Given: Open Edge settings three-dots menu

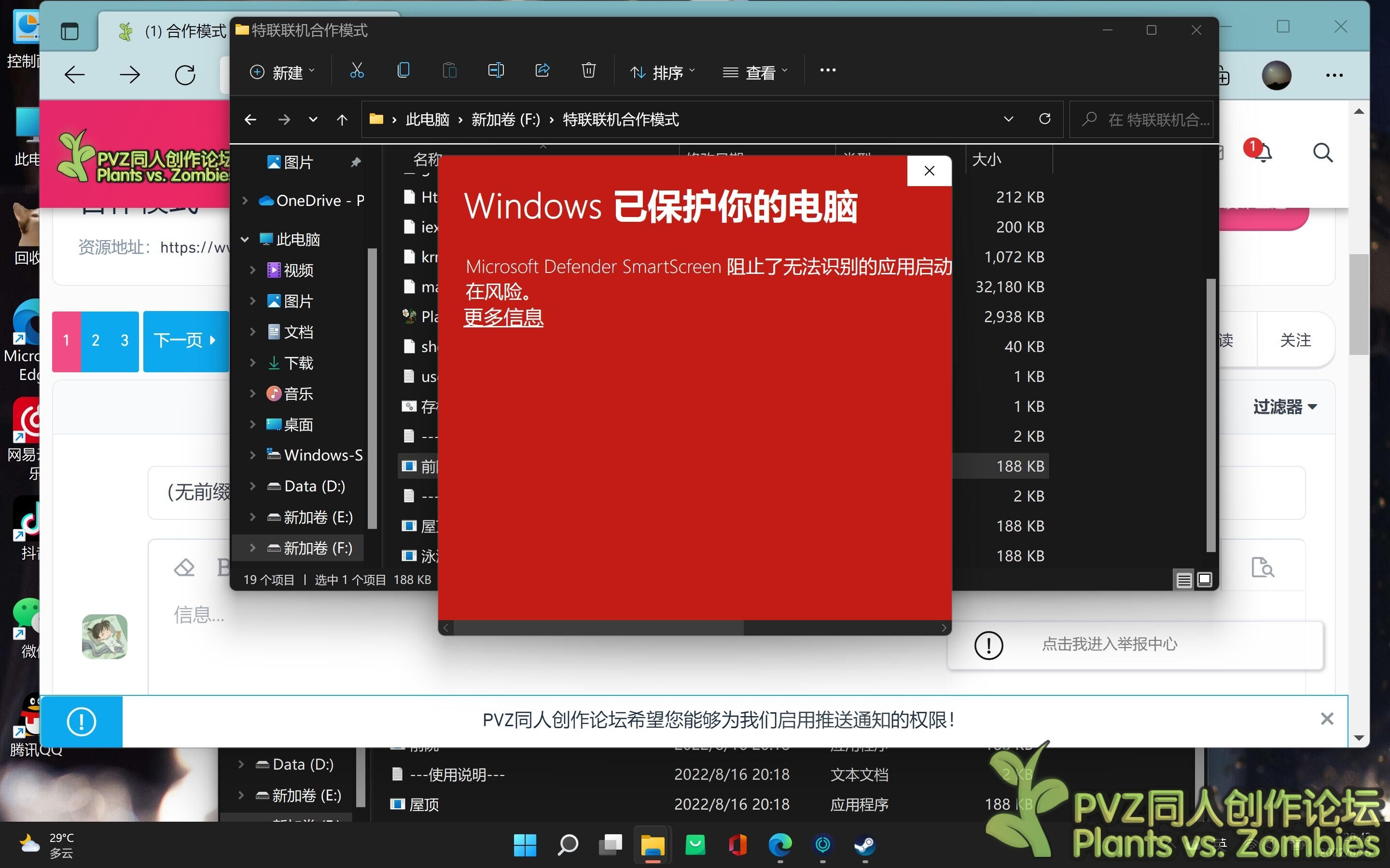Looking at the screenshot, I should coord(1334,75).
